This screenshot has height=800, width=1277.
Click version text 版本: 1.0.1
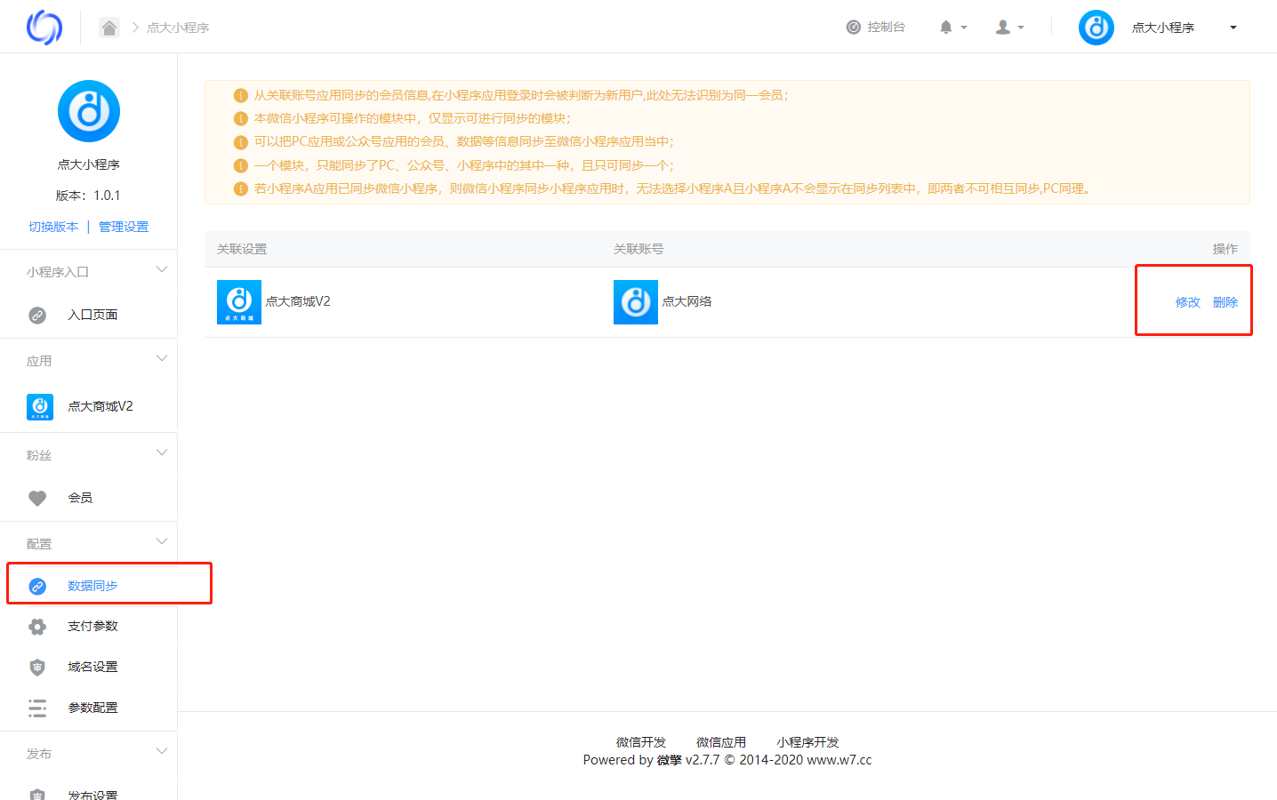coord(88,196)
